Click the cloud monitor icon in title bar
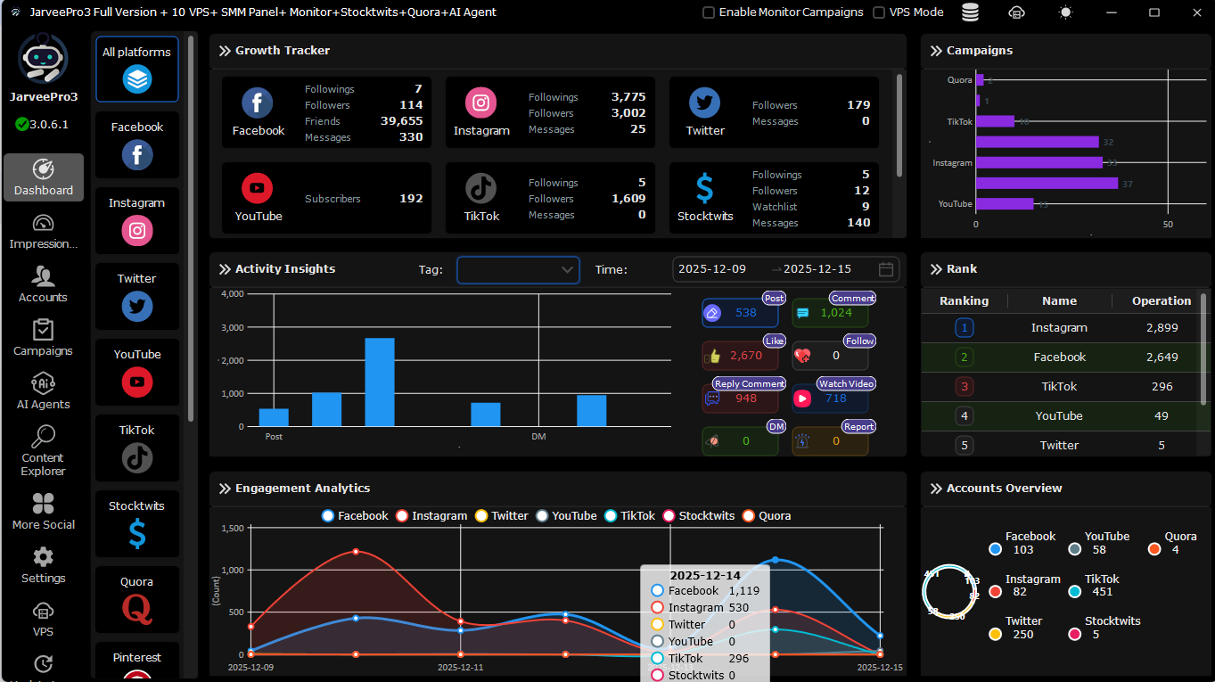This screenshot has width=1215, height=682. pos(1017,12)
